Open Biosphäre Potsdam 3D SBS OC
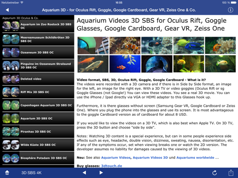The height and width of the screenshot is (178, 238). pos(38,158)
